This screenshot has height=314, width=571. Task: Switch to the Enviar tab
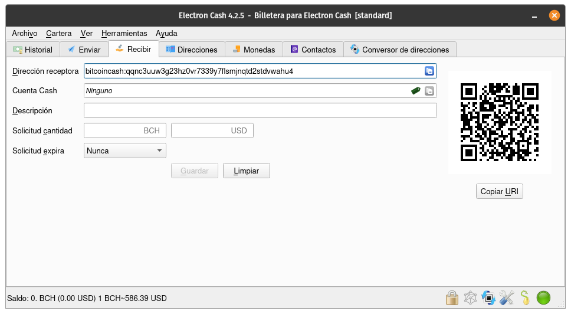coord(84,50)
